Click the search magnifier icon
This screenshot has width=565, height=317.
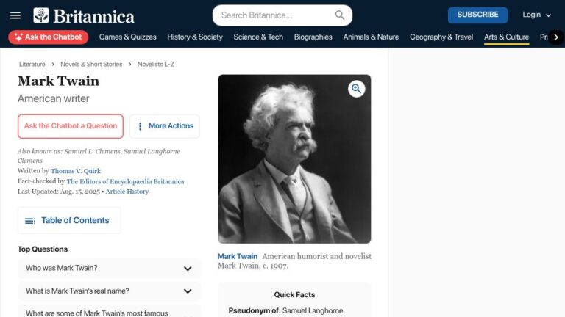[x=339, y=15]
